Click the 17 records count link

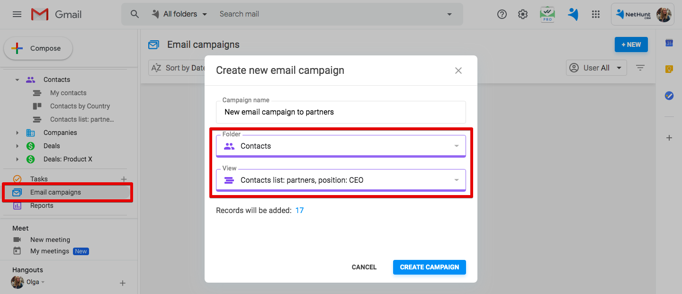pyautogui.click(x=299, y=210)
